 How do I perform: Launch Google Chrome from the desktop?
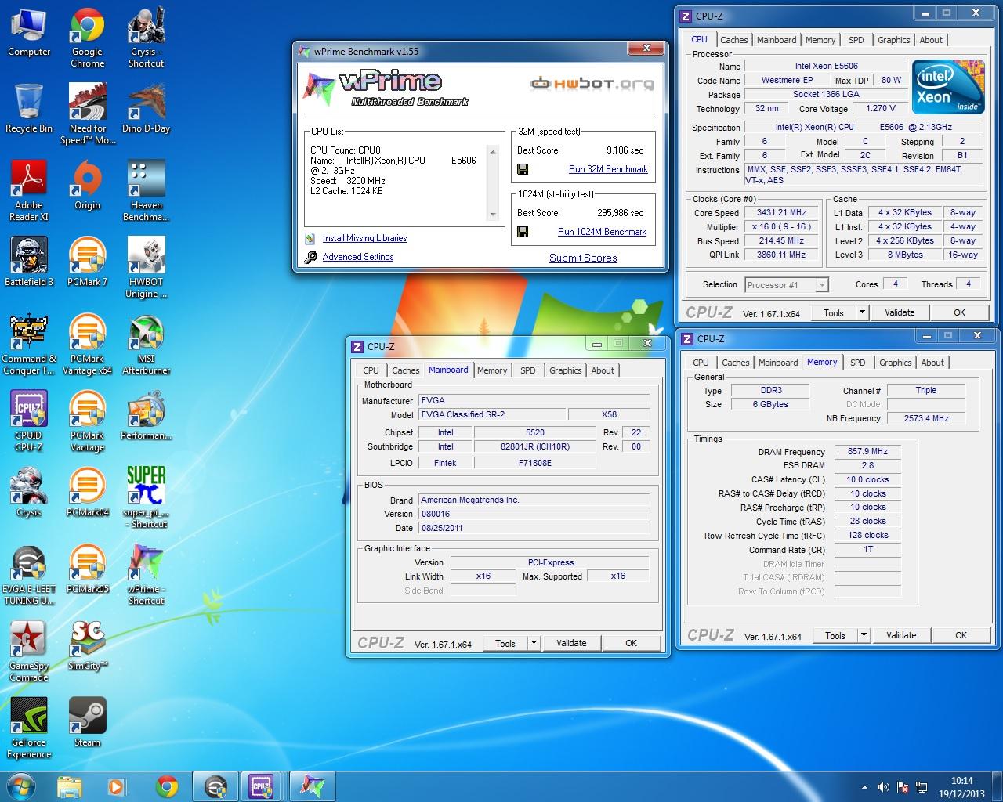87,38
